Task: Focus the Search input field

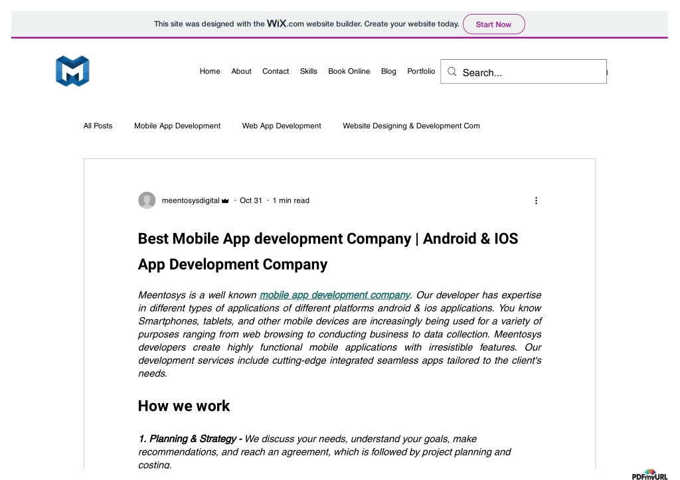Action: coord(523,72)
